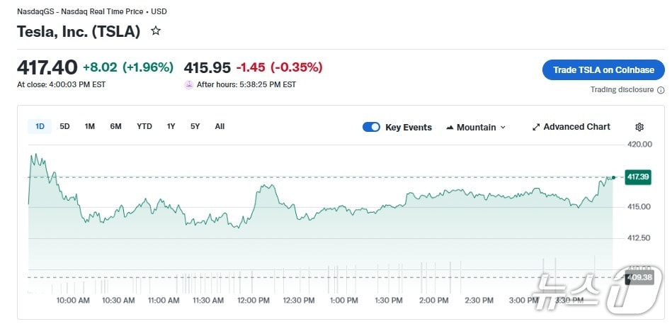Click the star icon to follow TSLA
This screenshot has height=324, width=672.
click(156, 31)
